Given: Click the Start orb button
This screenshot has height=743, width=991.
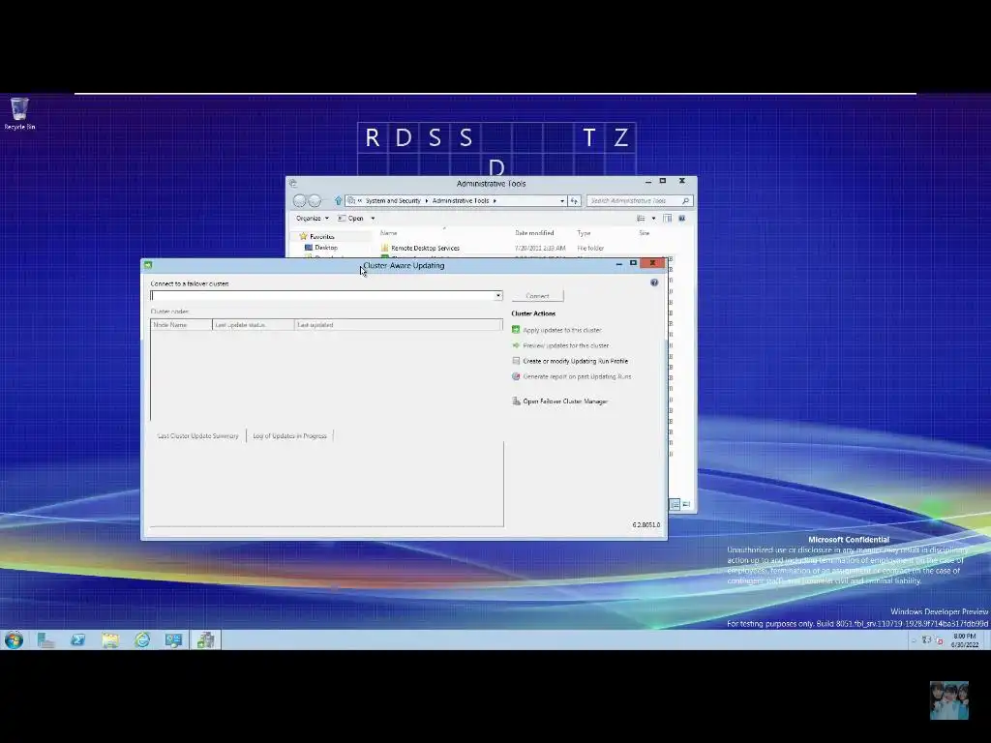Looking at the screenshot, I should (x=14, y=640).
